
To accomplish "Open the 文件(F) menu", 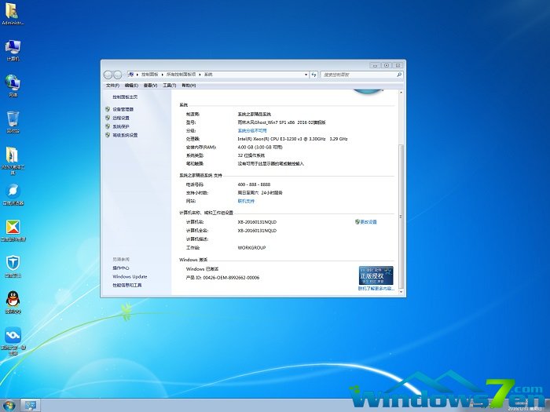I will 112,85.
